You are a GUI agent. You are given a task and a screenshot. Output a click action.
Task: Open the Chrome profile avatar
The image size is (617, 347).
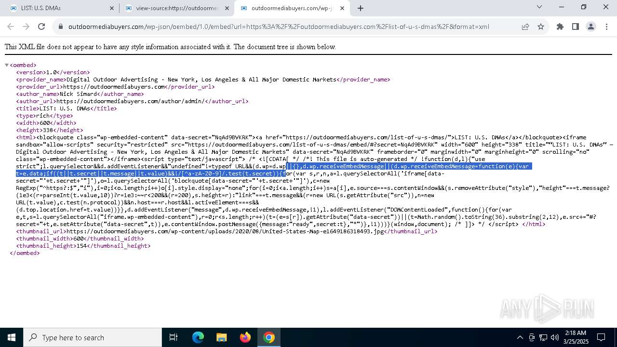coord(591,27)
